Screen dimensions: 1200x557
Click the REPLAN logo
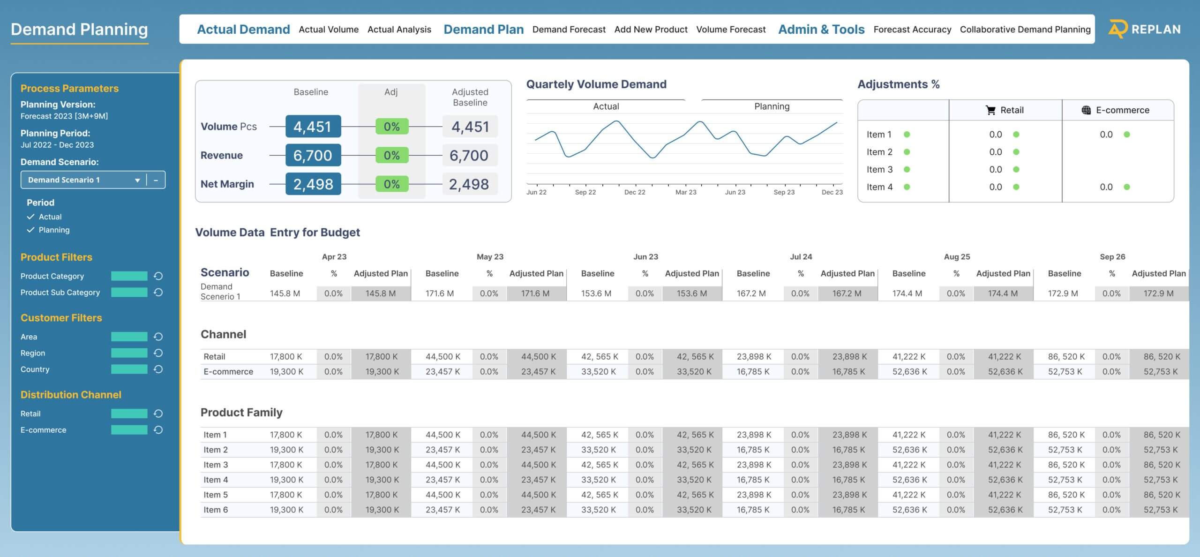coord(1144,29)
